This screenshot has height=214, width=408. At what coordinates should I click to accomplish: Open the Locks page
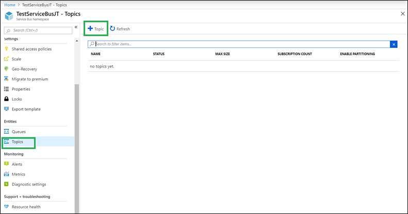coord(17,99)
